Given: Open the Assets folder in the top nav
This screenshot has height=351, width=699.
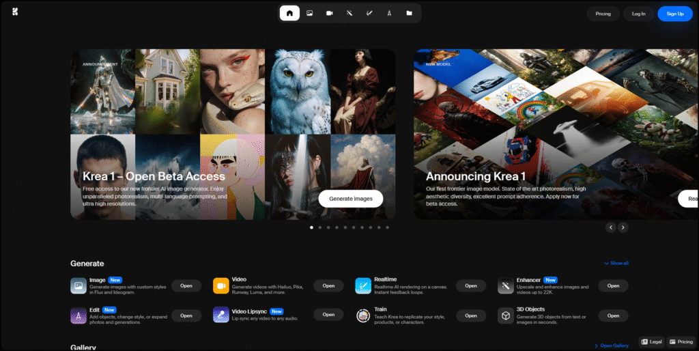Looking at the screenshot, I should coord(410,14).
